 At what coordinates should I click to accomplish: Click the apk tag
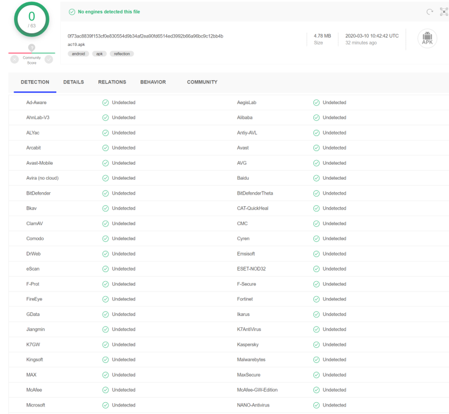[99, 54]
